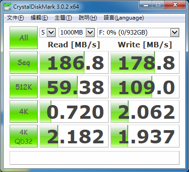
Task: Run the 512K benchmark test
Action: coord(24,87)
